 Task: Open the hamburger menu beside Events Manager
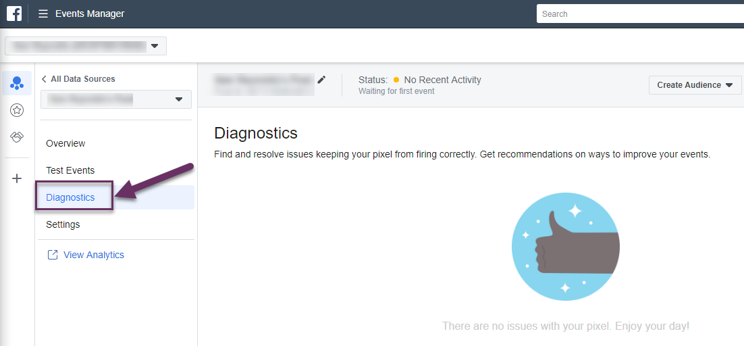click(43, 14)
